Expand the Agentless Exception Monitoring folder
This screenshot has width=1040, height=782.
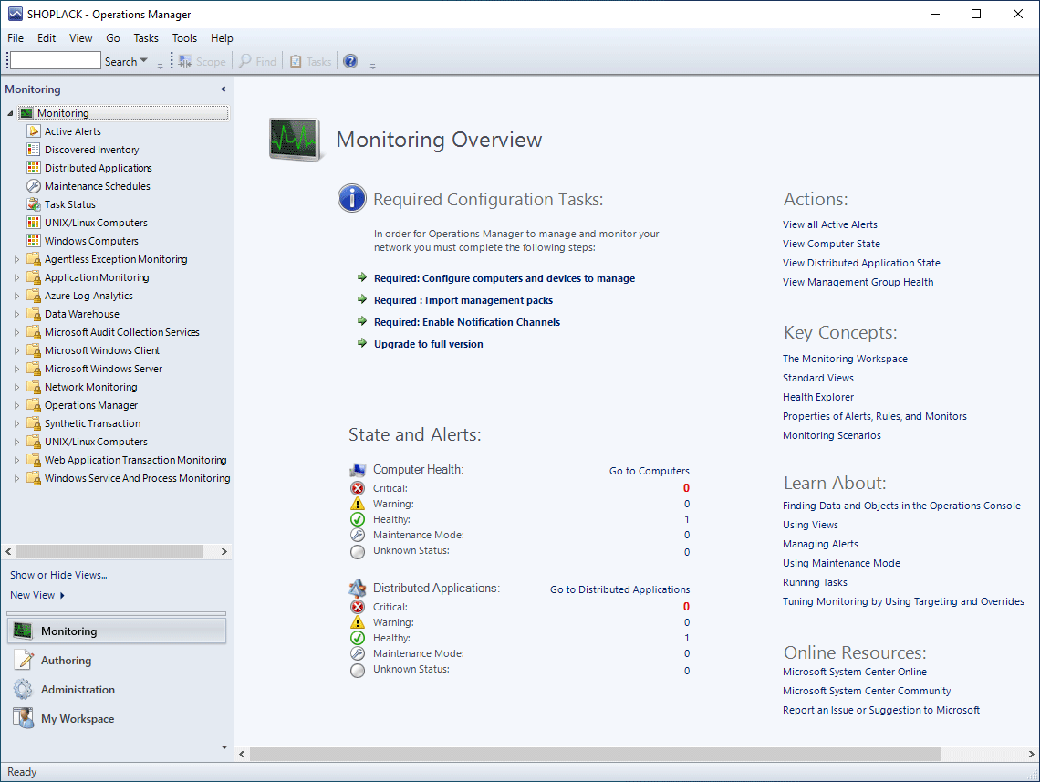[x=16, y=259]
